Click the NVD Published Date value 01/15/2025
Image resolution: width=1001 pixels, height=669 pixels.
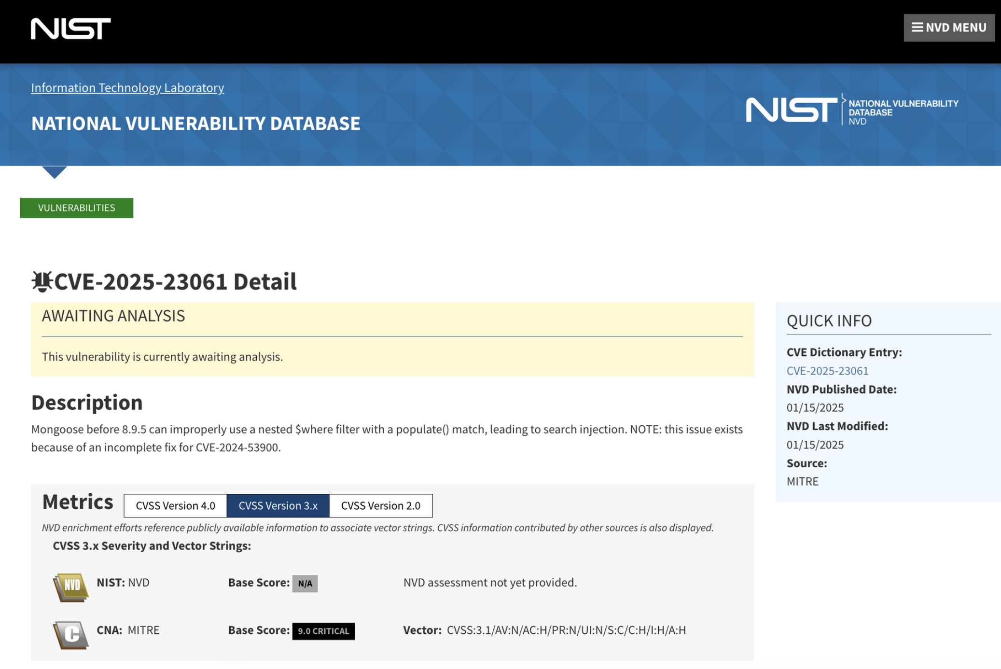815,408
